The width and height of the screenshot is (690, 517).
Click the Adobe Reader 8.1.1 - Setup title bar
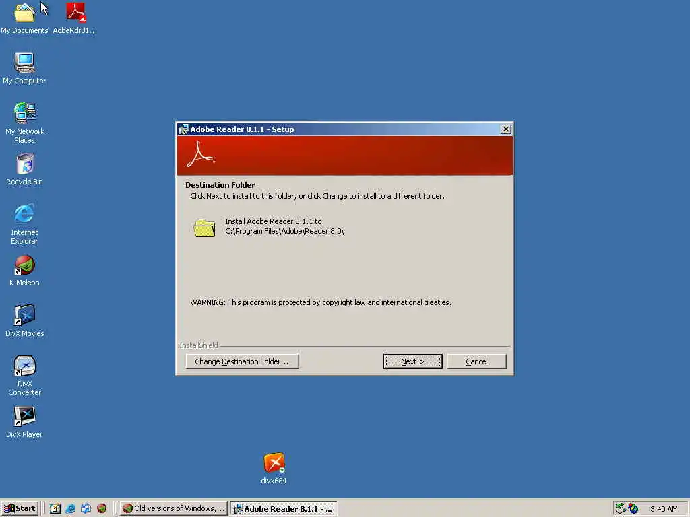pyautogui.click(x=344, y=129)
